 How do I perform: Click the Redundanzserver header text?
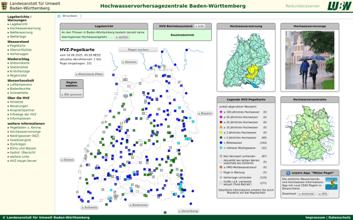pos(302,6)
